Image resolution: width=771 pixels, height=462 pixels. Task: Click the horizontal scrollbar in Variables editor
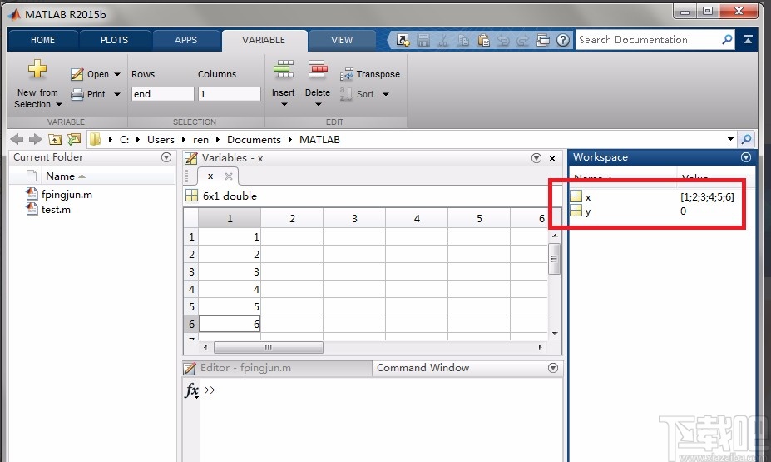pyautogui.click(x=269, y=347)
